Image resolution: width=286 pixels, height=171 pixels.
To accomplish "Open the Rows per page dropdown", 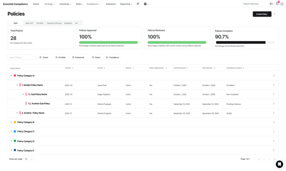I will pyautogui.click(x=28, y=159).
